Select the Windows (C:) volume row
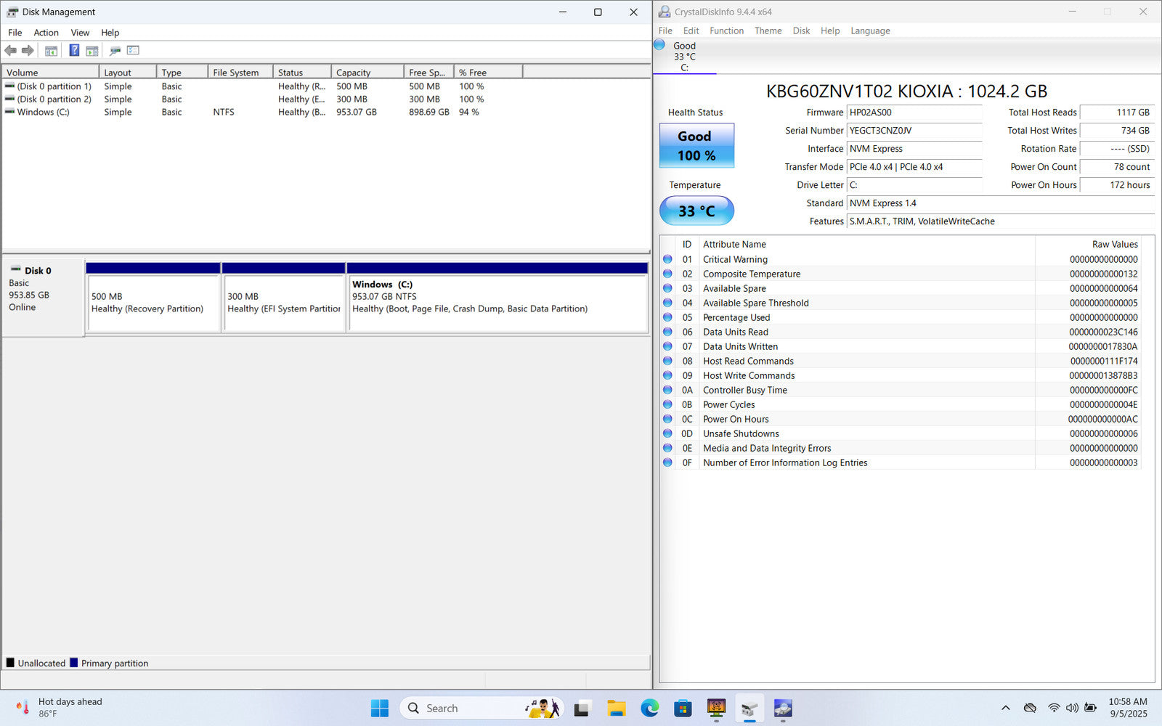The width and height of the screenshot is (1162, 726). point(43,113)
